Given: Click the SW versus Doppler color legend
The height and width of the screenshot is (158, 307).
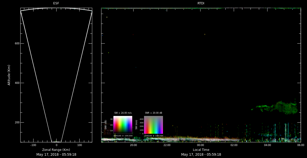Looking at the screenshot, I should point(153,125).
